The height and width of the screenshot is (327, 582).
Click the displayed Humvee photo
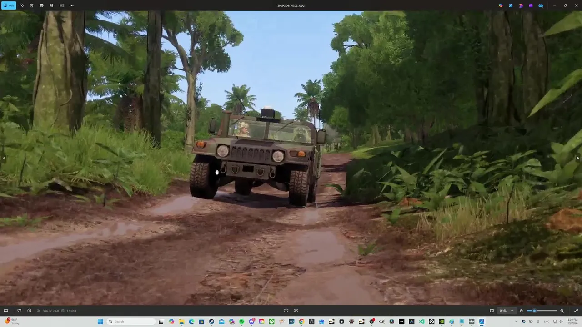pos(291,158)
